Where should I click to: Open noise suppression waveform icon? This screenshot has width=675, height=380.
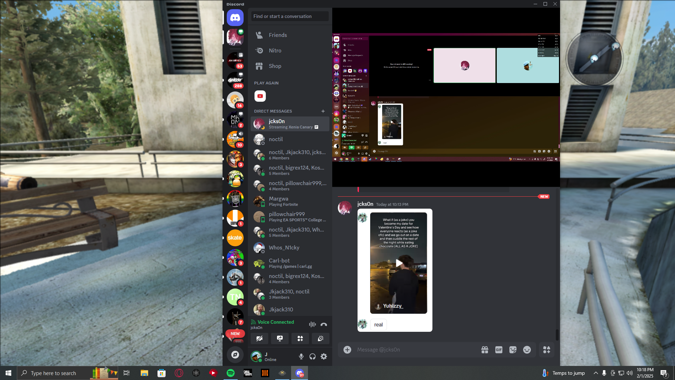coord(312,324)
